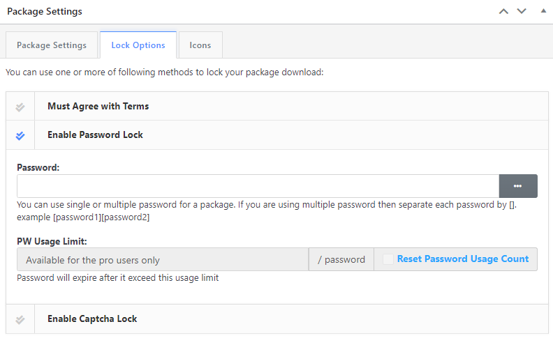Tick the Reset Password Usage Count checkbox
This screenshot has width=553, height=338.
388,259
